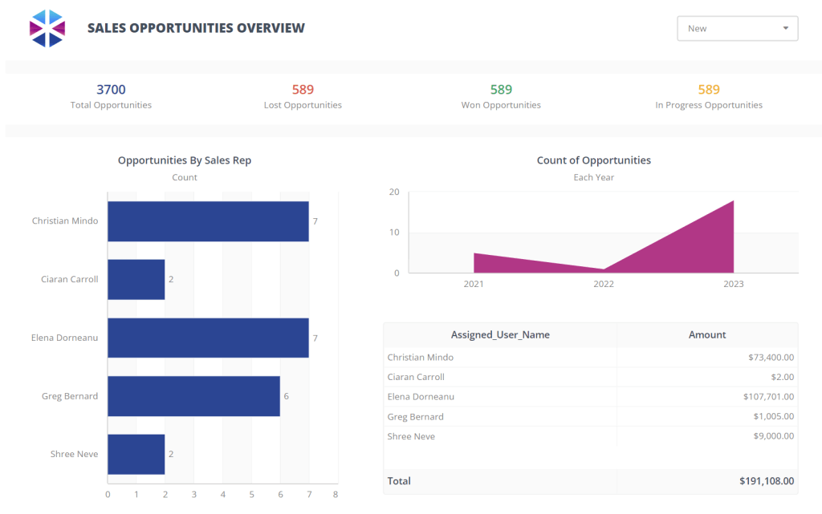Click the 2021 label on year axis
The height and width of the screenshot is (514, 822).
click(x=474, y=284)
